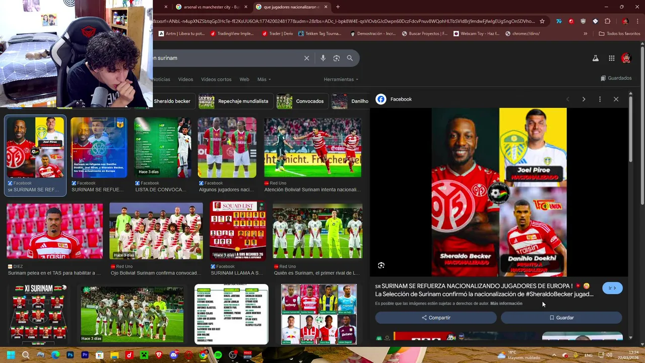645x363 pixels.
Task: Close the que jugadores nacionalizaron tab
Action: [x=326, y=7]
